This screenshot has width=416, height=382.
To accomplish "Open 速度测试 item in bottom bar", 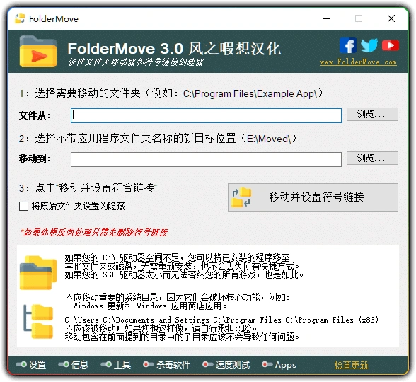I will click(x=226, y=365).
